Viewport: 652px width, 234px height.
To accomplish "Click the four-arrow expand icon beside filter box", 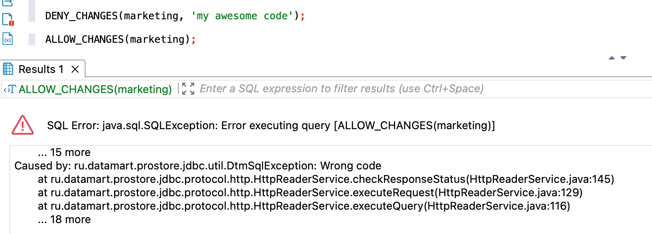I will pyautogui.click(x=188, y=89).
